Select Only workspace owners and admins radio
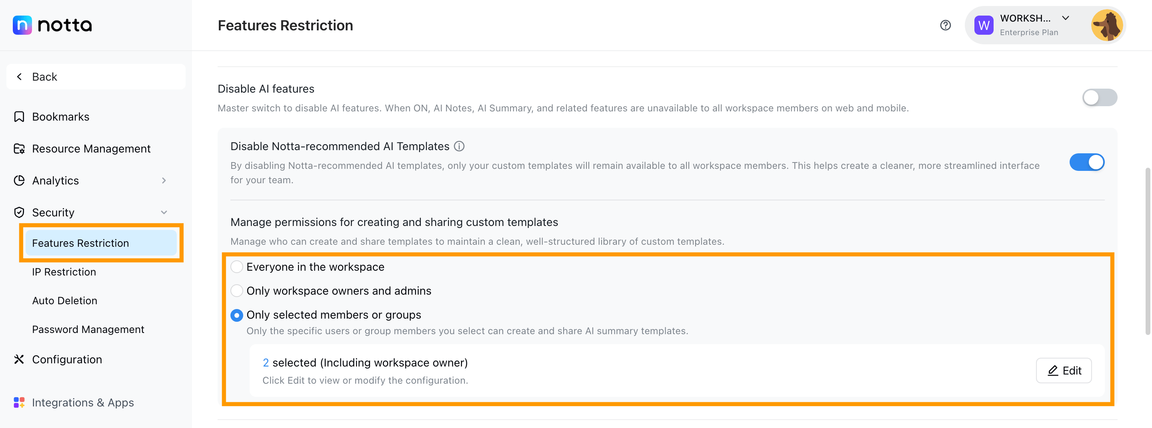Screen dimensions: 1152x428 coord(236,291)
